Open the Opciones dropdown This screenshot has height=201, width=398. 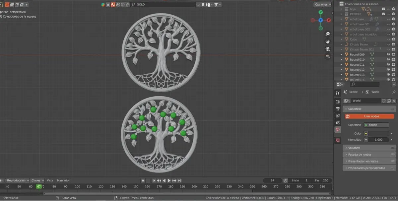click(x=322, y=5)
